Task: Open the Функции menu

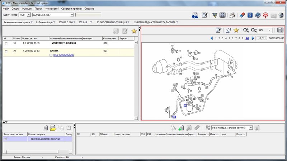Action: (x=27, y=8)
